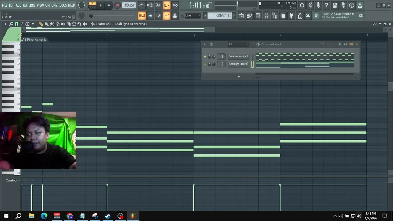Toggle step editing mode arrow icon

click(150, 16)
